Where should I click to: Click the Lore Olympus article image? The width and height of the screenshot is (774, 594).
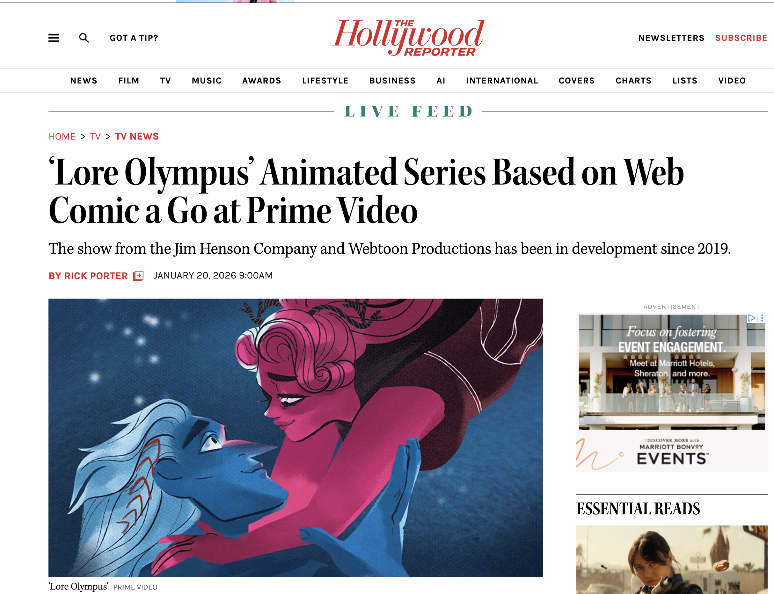tap(296, 438)
